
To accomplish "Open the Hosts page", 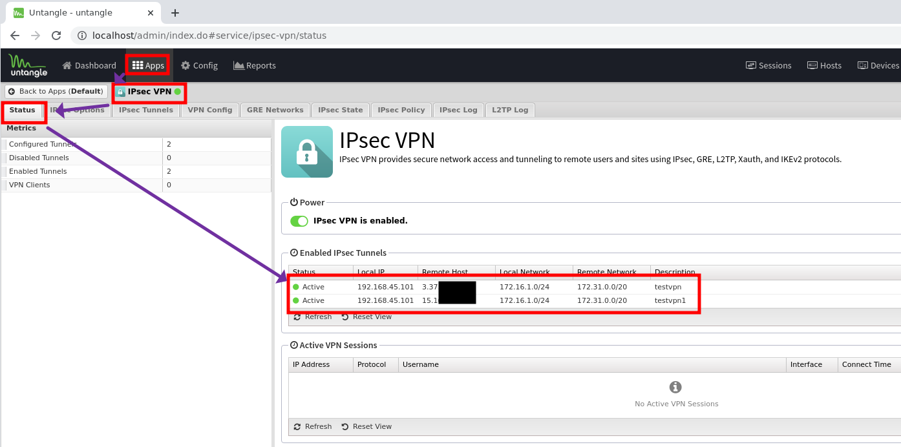I will pyautogui.click(x=824, y=65).
